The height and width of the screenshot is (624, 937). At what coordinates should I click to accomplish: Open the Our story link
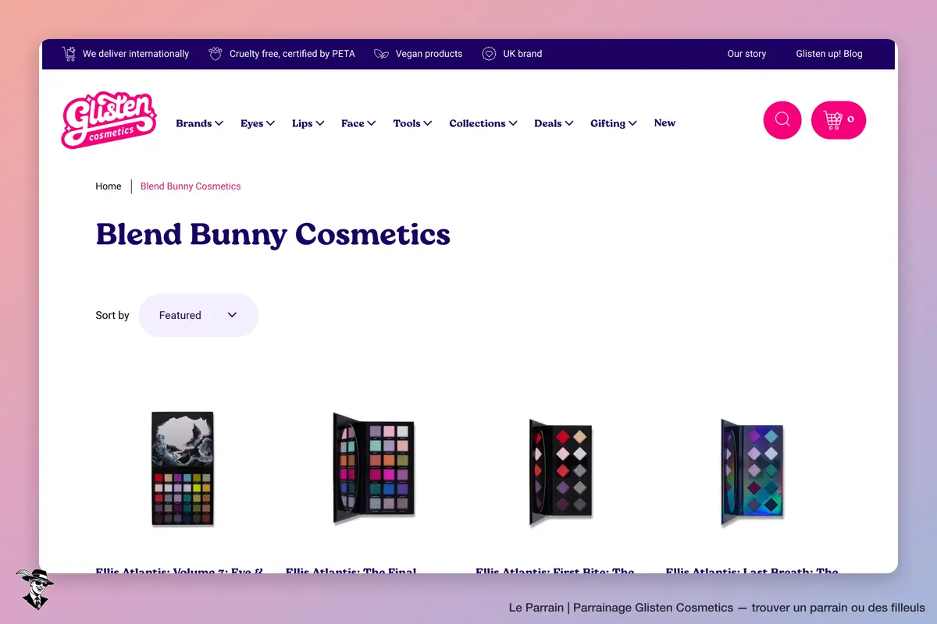click(x=746, y=54)
